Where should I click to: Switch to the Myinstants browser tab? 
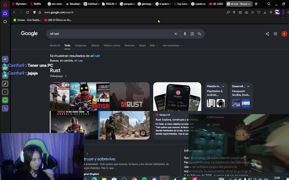[x=19, y=4]
